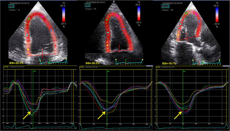Screen dimensions: 230x131
Task: Click the AVC marker in right strain graph
Action: tap(184, 71)
